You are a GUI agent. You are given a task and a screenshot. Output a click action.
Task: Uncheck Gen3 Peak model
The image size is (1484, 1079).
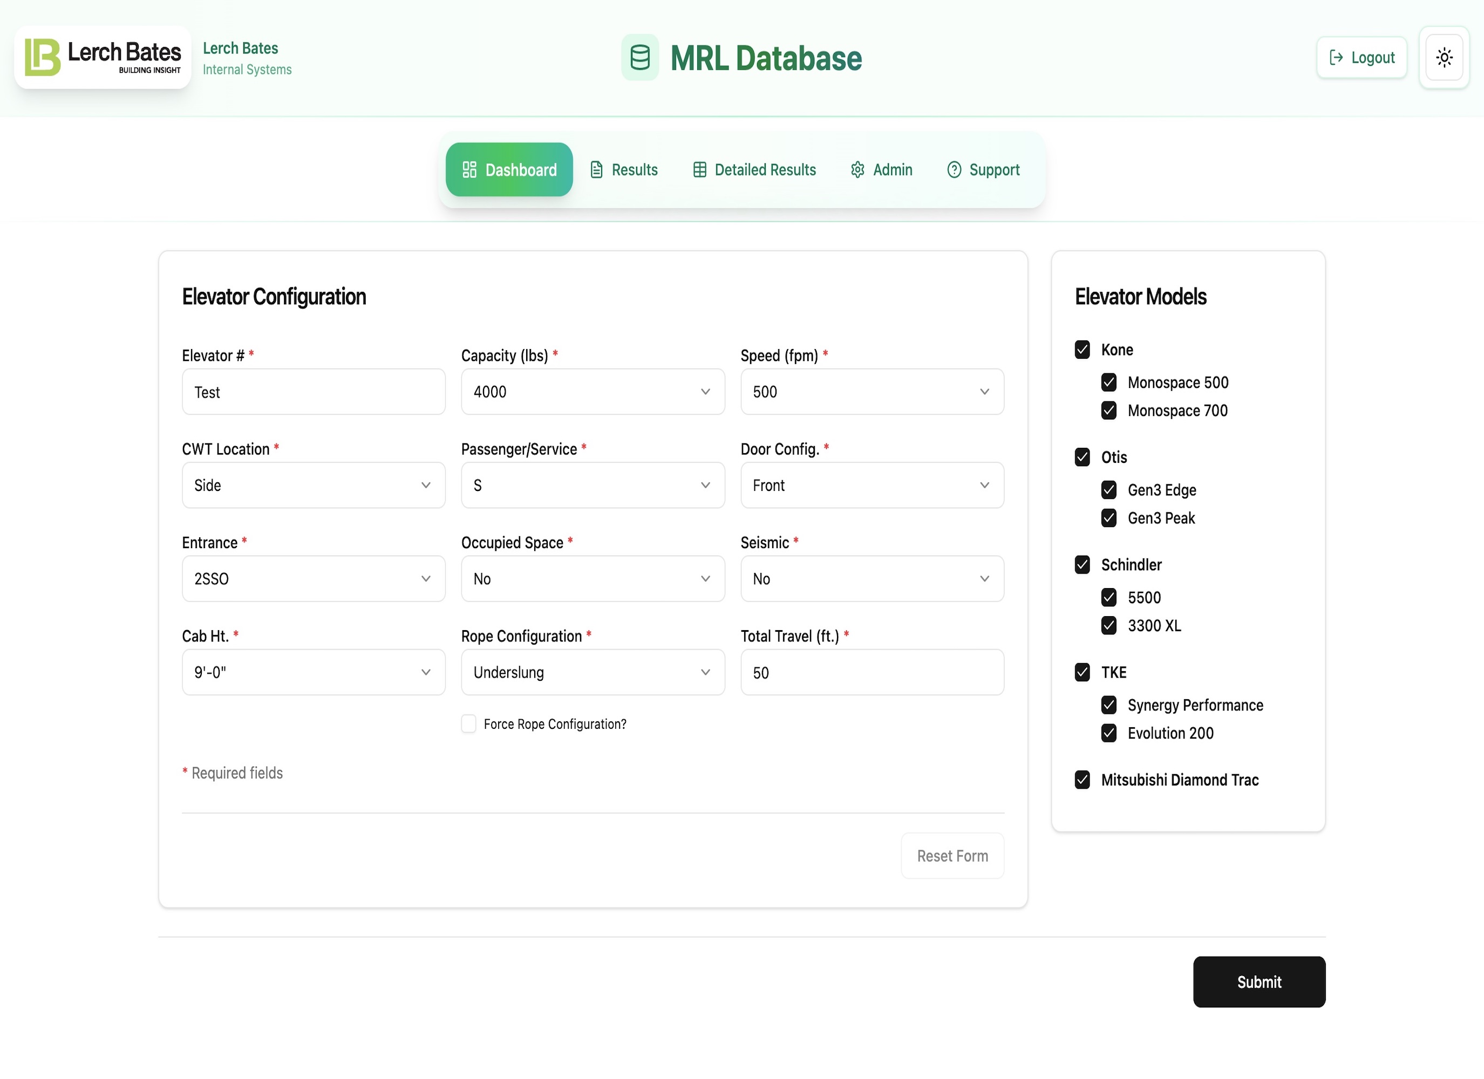pyautogui.click(x=1108, y=518)
